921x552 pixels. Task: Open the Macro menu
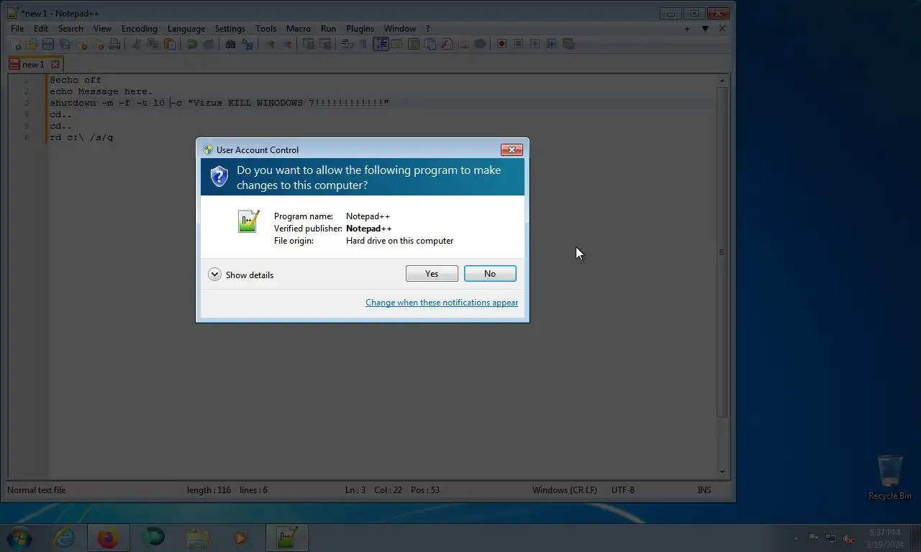click(299, 29)
